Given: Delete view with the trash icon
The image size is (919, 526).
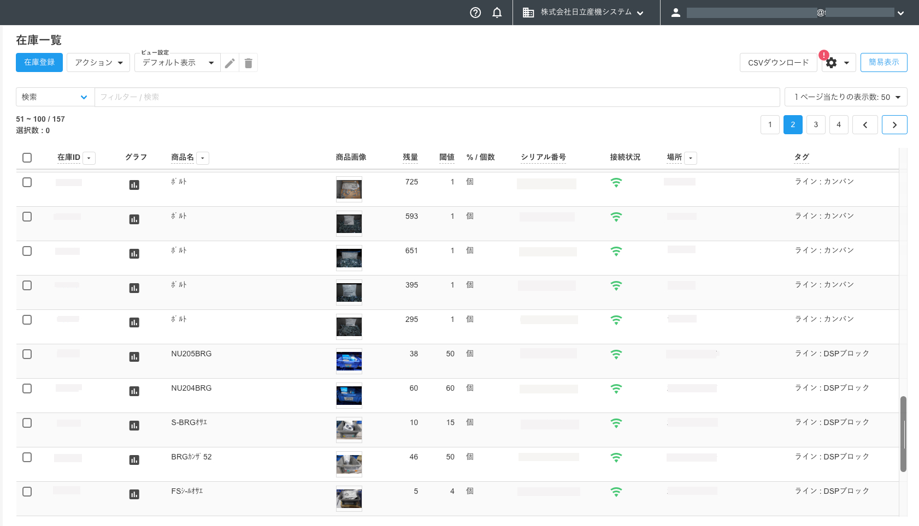Looking at the screenshot, I should [x=248, y=63].
